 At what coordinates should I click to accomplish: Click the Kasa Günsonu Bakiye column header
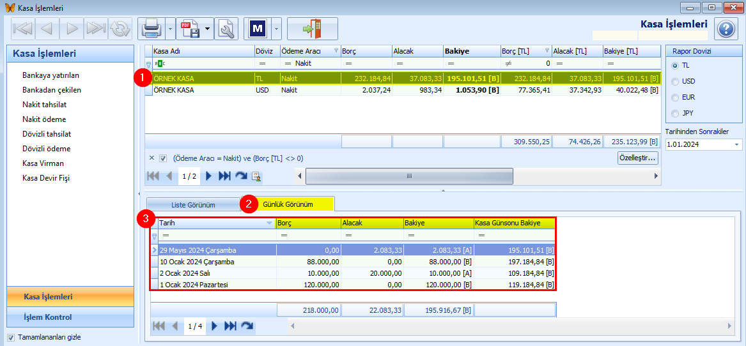515,223
